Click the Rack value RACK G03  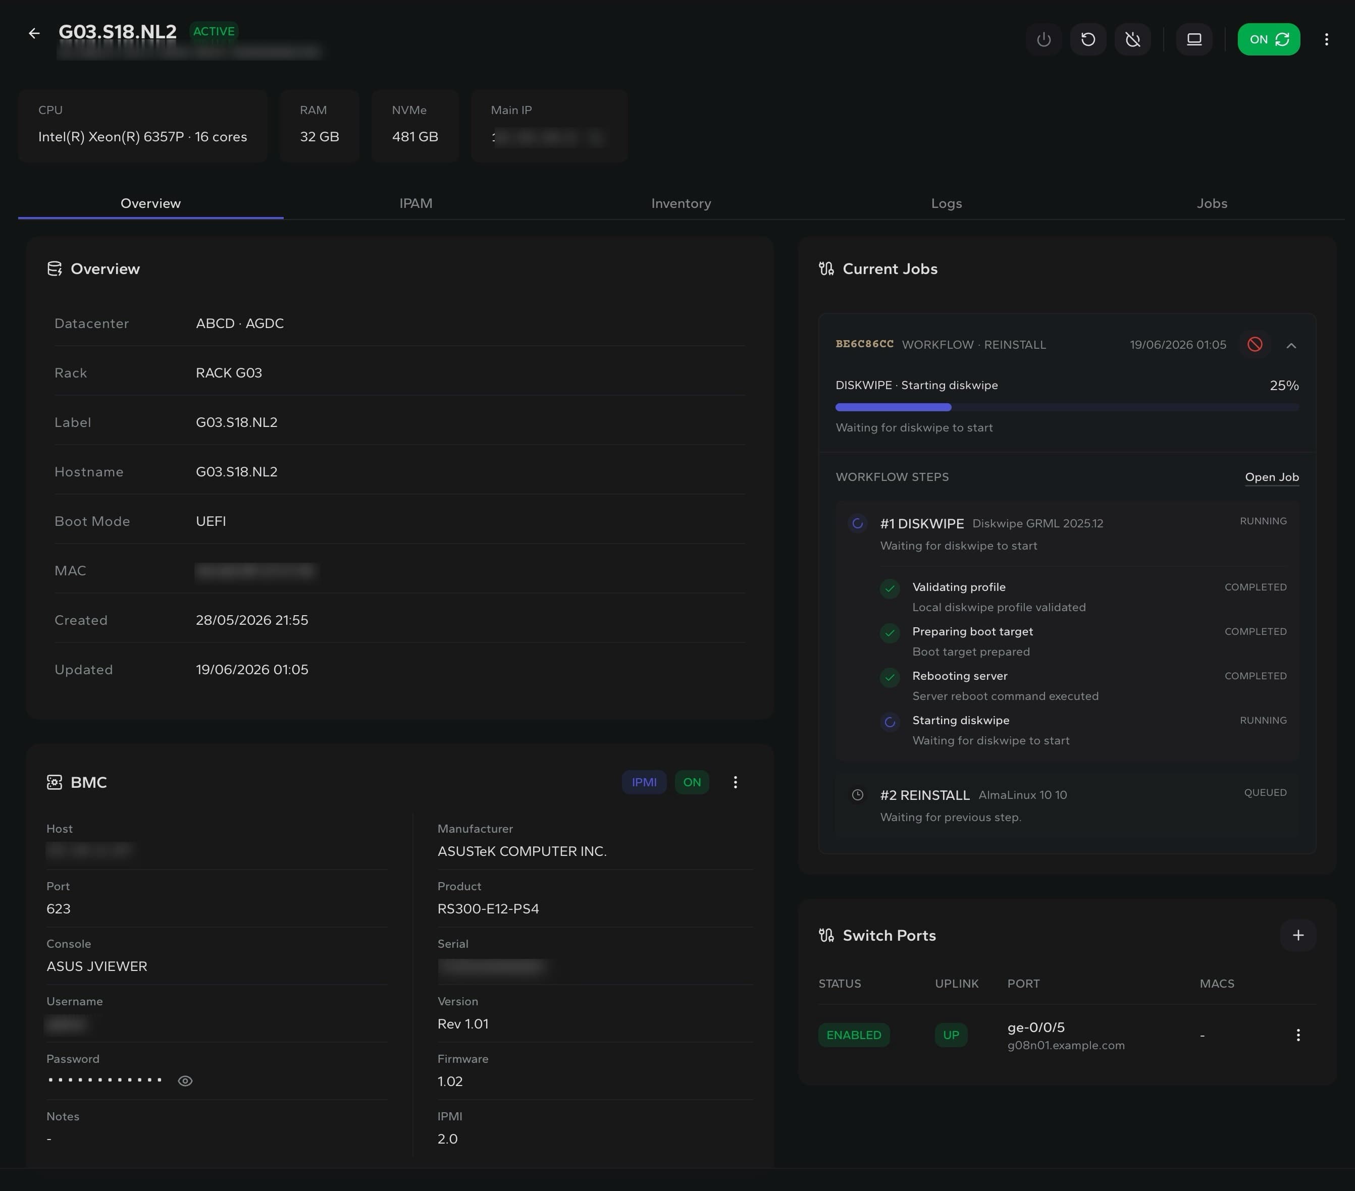click(229, 373)
